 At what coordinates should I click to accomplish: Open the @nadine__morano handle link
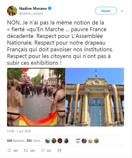(x=31, y=13)
